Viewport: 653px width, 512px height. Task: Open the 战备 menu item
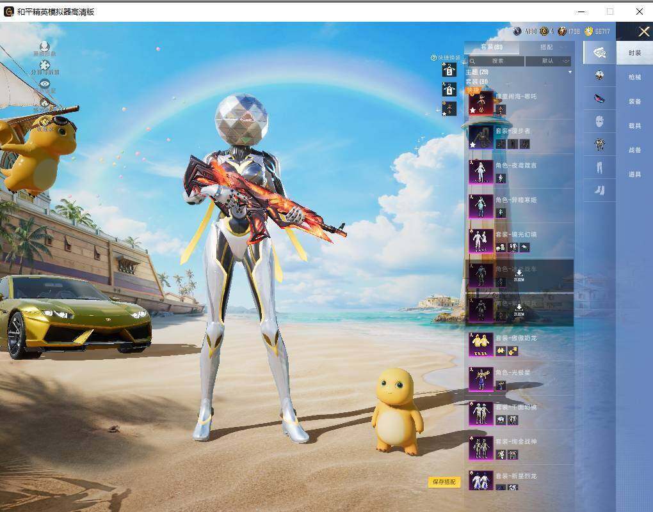click(x=634, y=150)
